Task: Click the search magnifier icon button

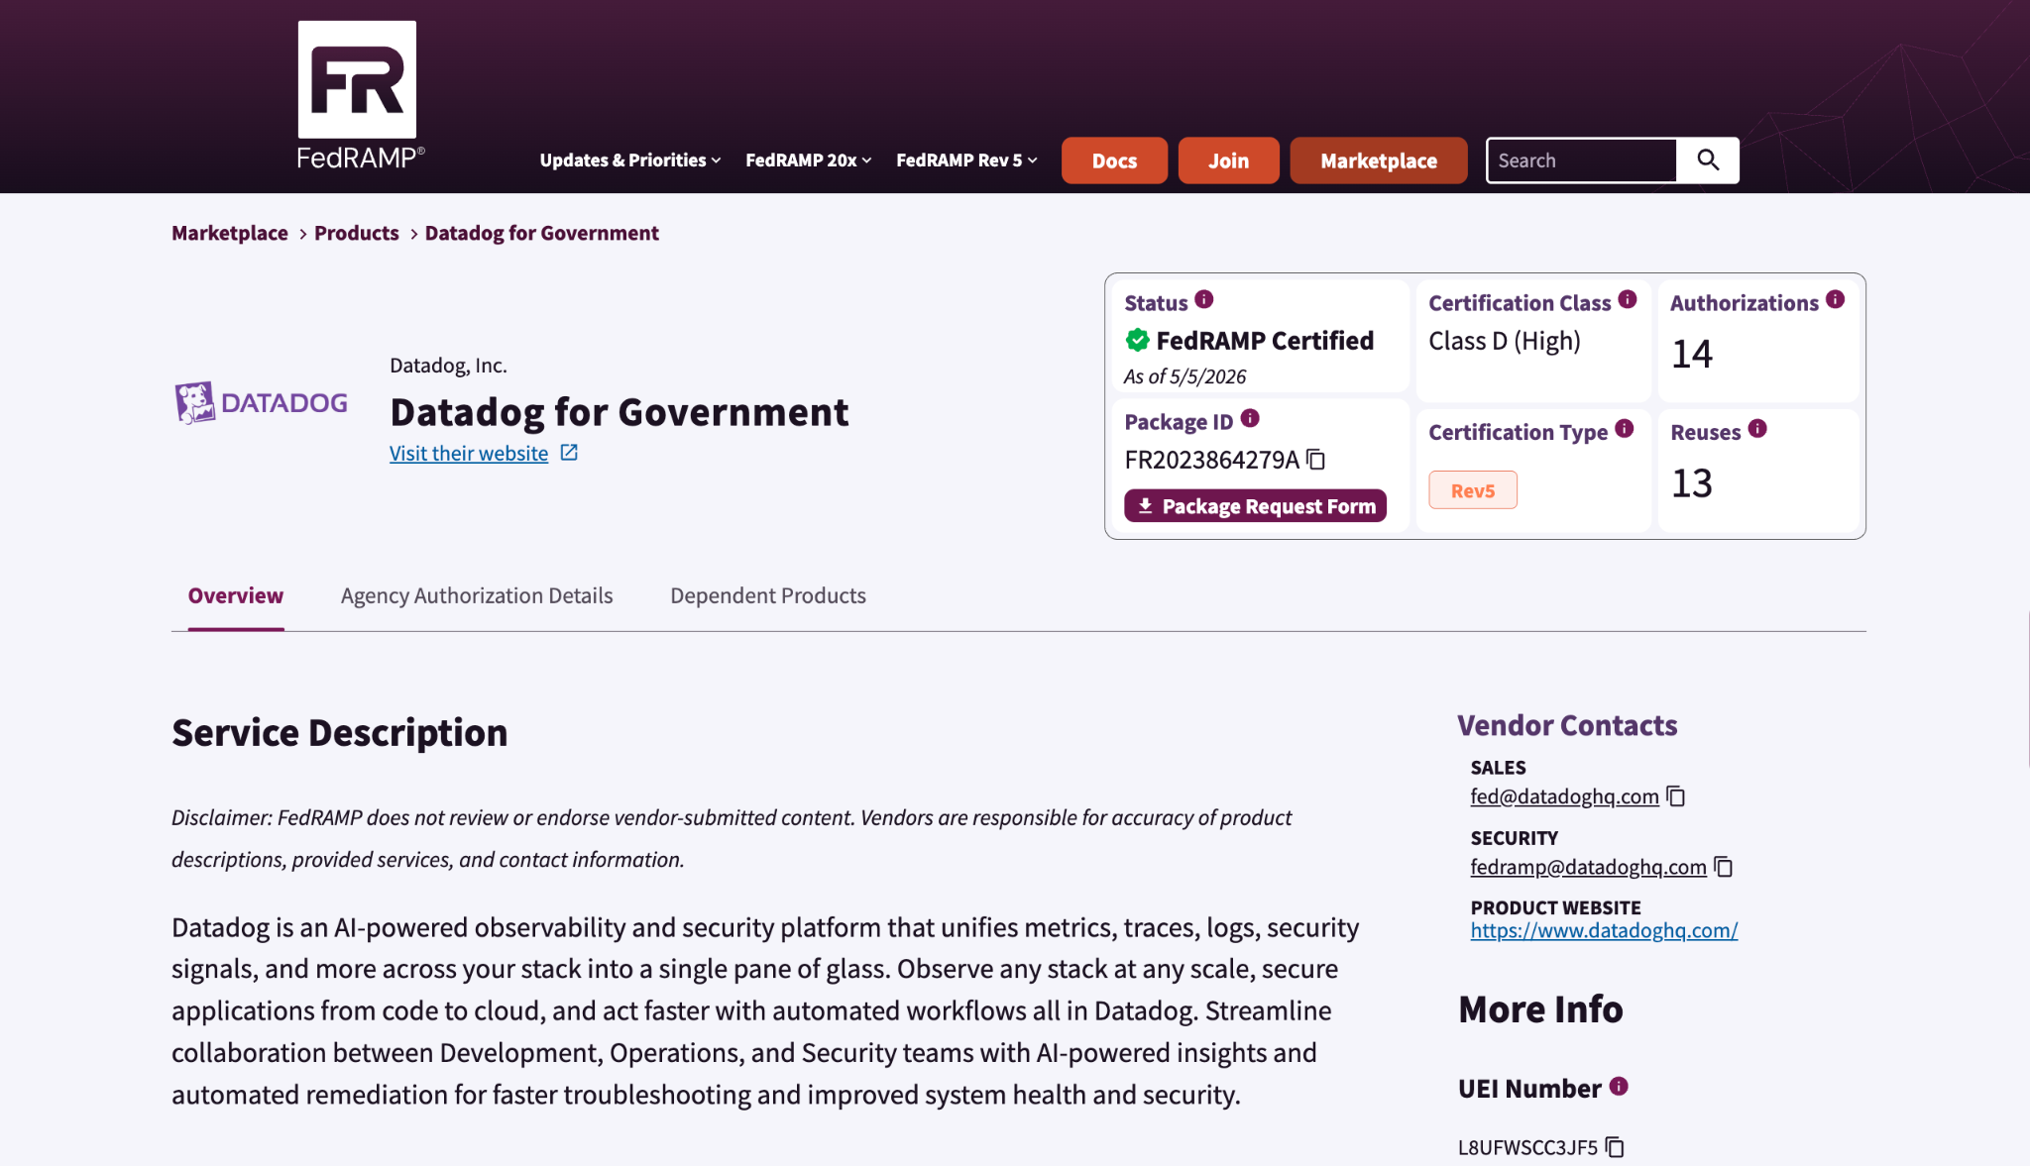Action: [1708, 160]
